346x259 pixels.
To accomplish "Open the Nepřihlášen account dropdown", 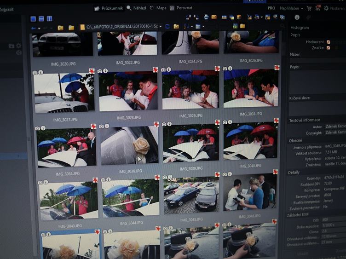I will 291,8.
